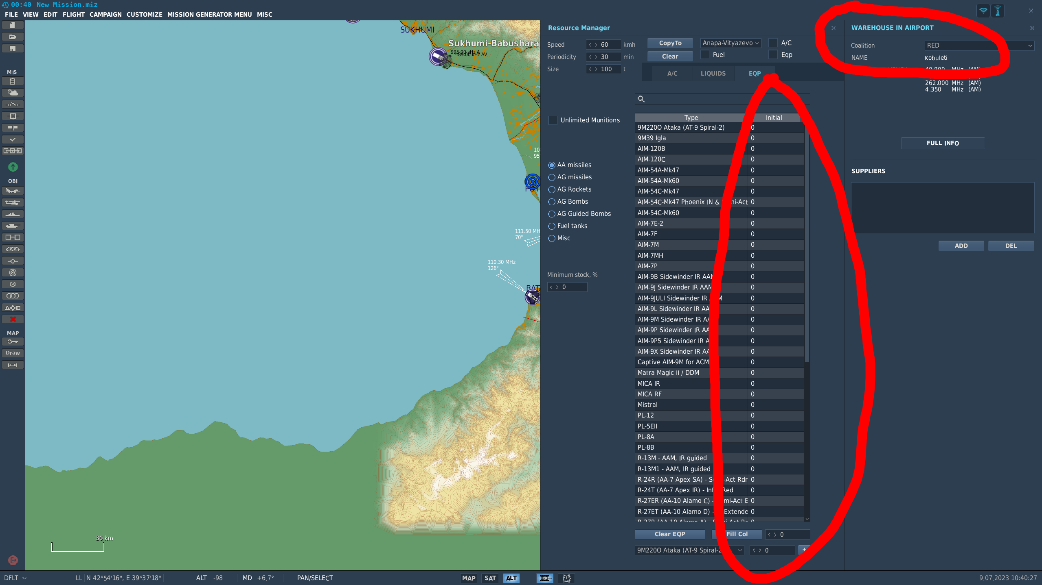Switch map view to SAT mode
1042x585 pixels.
click(x=490, y=578)
